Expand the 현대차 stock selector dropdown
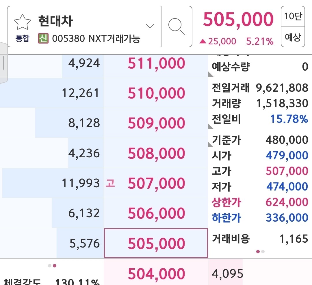The image size is (312, 285). pos(150,26)
